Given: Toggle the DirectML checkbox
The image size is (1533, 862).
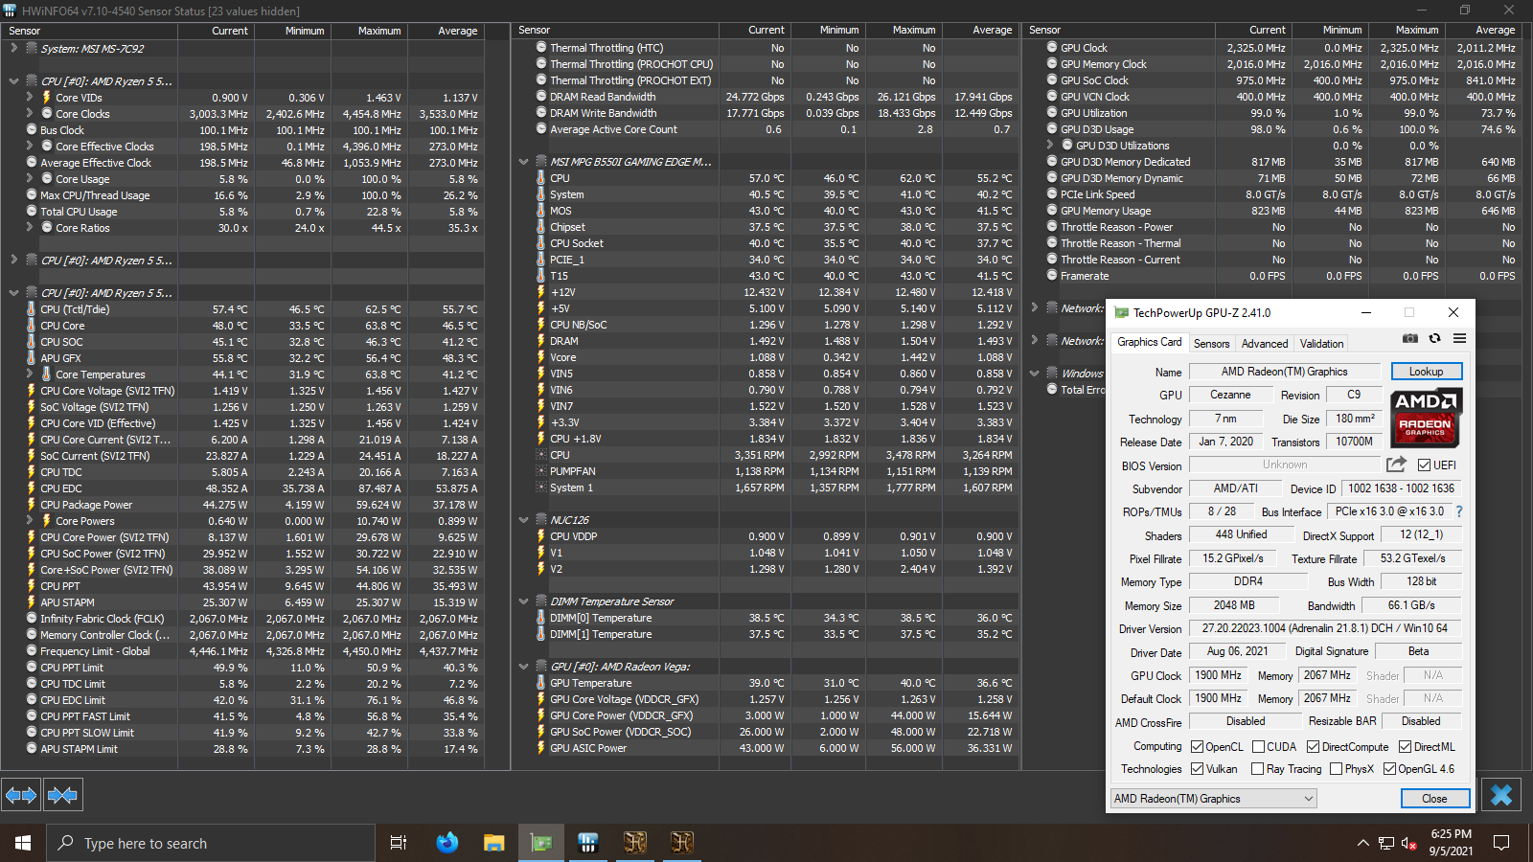Looking at the screenshot, I should click(1405, 747).
